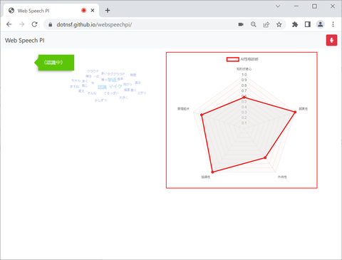The width and height of the screenshot is (342, 260).
Task: Click the 知的好奇心 axis label
Action: [244, 69]
